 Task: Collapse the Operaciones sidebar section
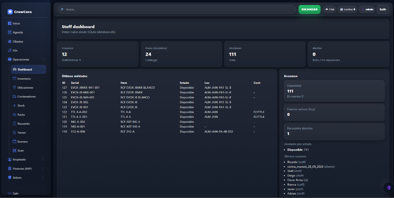coord(43,59)
